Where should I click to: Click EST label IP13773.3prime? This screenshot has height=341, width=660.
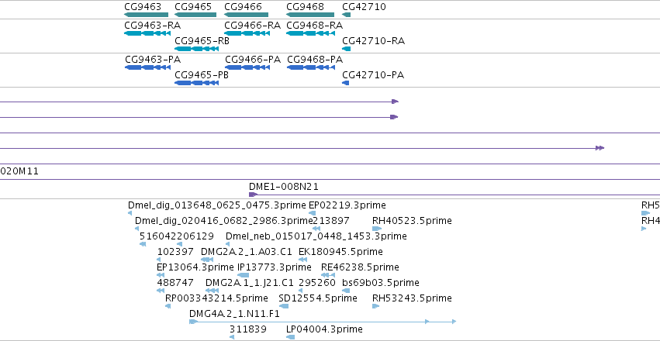coord(275,267)
